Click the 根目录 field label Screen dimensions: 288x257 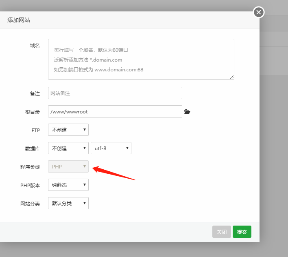tap(33, 112)
